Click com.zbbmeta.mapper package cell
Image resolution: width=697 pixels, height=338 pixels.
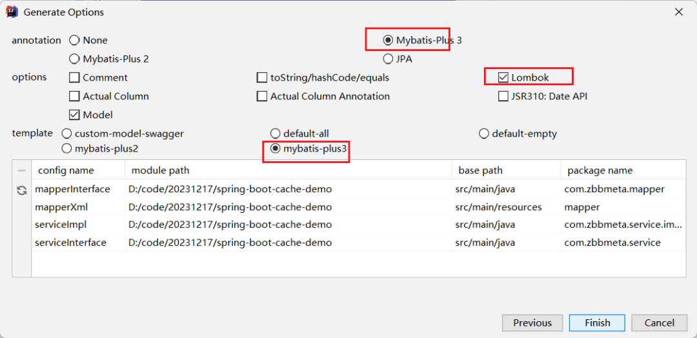(x=623, y=189)
